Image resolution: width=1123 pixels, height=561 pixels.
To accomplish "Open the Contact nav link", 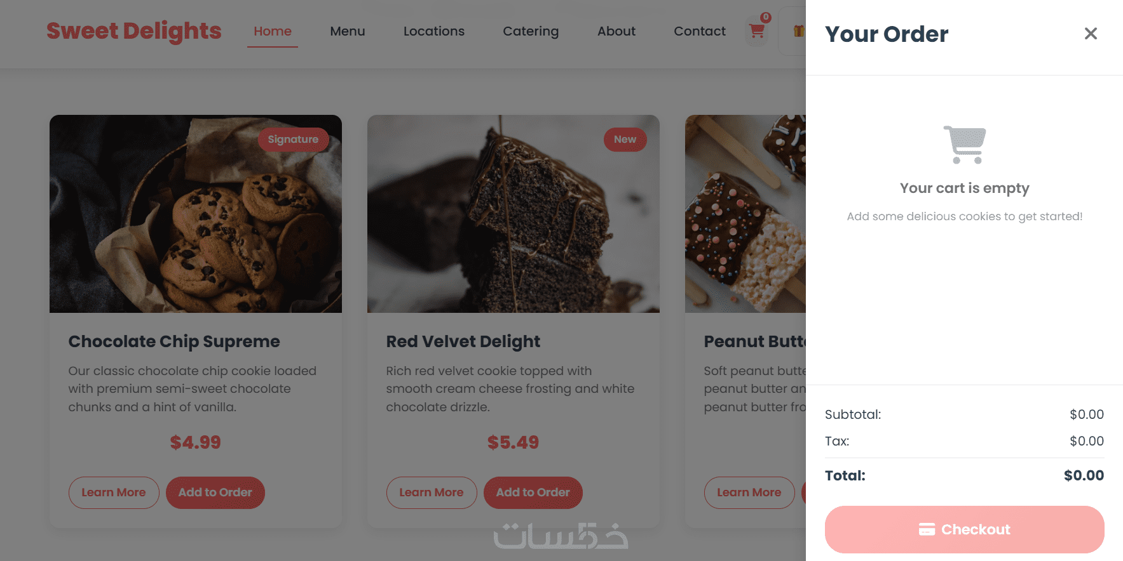I will [x=700, y=31].
